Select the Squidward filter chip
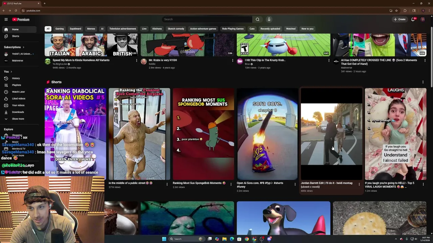Screen dimensions: 433x243 tap(75, 29)
